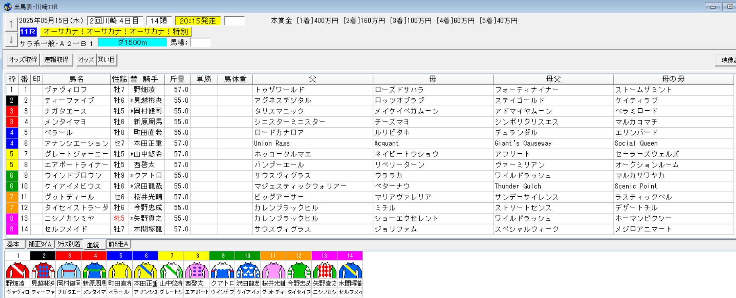Click jockey silk icon for horse number 1
This screenshot has width=736, height=298.
tap(18, 270)
